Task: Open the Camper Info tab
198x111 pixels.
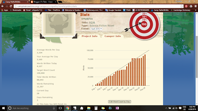Action: pos(113,36)
